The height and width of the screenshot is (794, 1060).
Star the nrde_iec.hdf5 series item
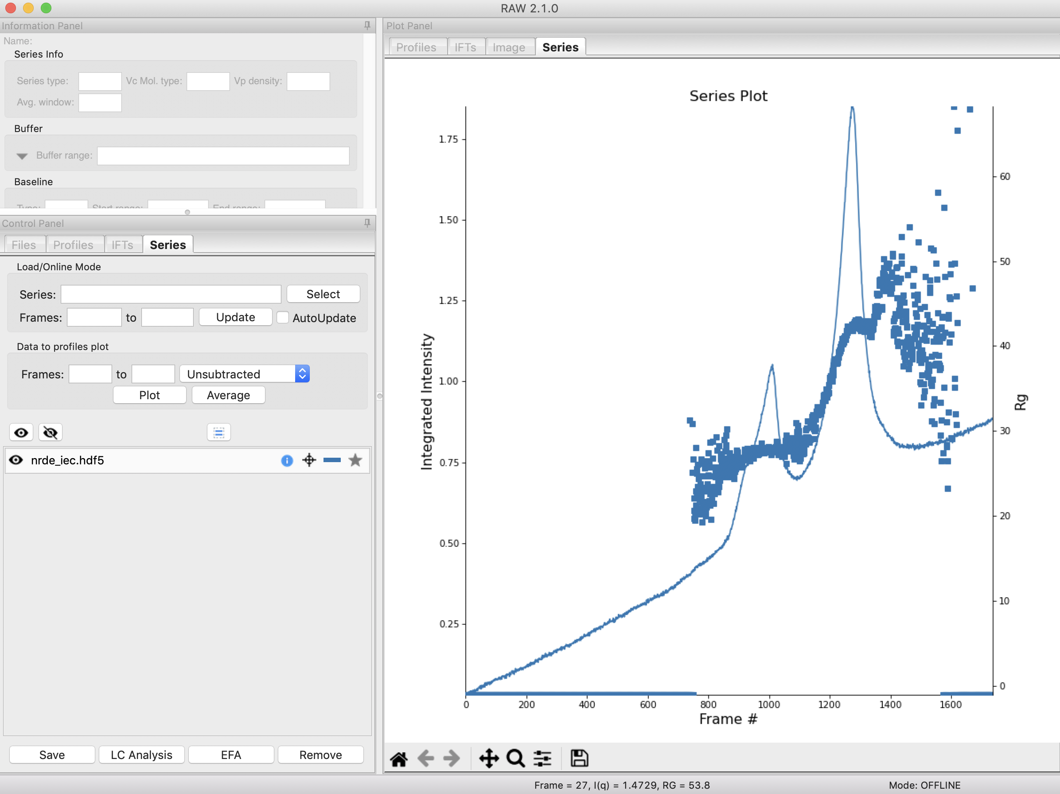coord(355,460)
